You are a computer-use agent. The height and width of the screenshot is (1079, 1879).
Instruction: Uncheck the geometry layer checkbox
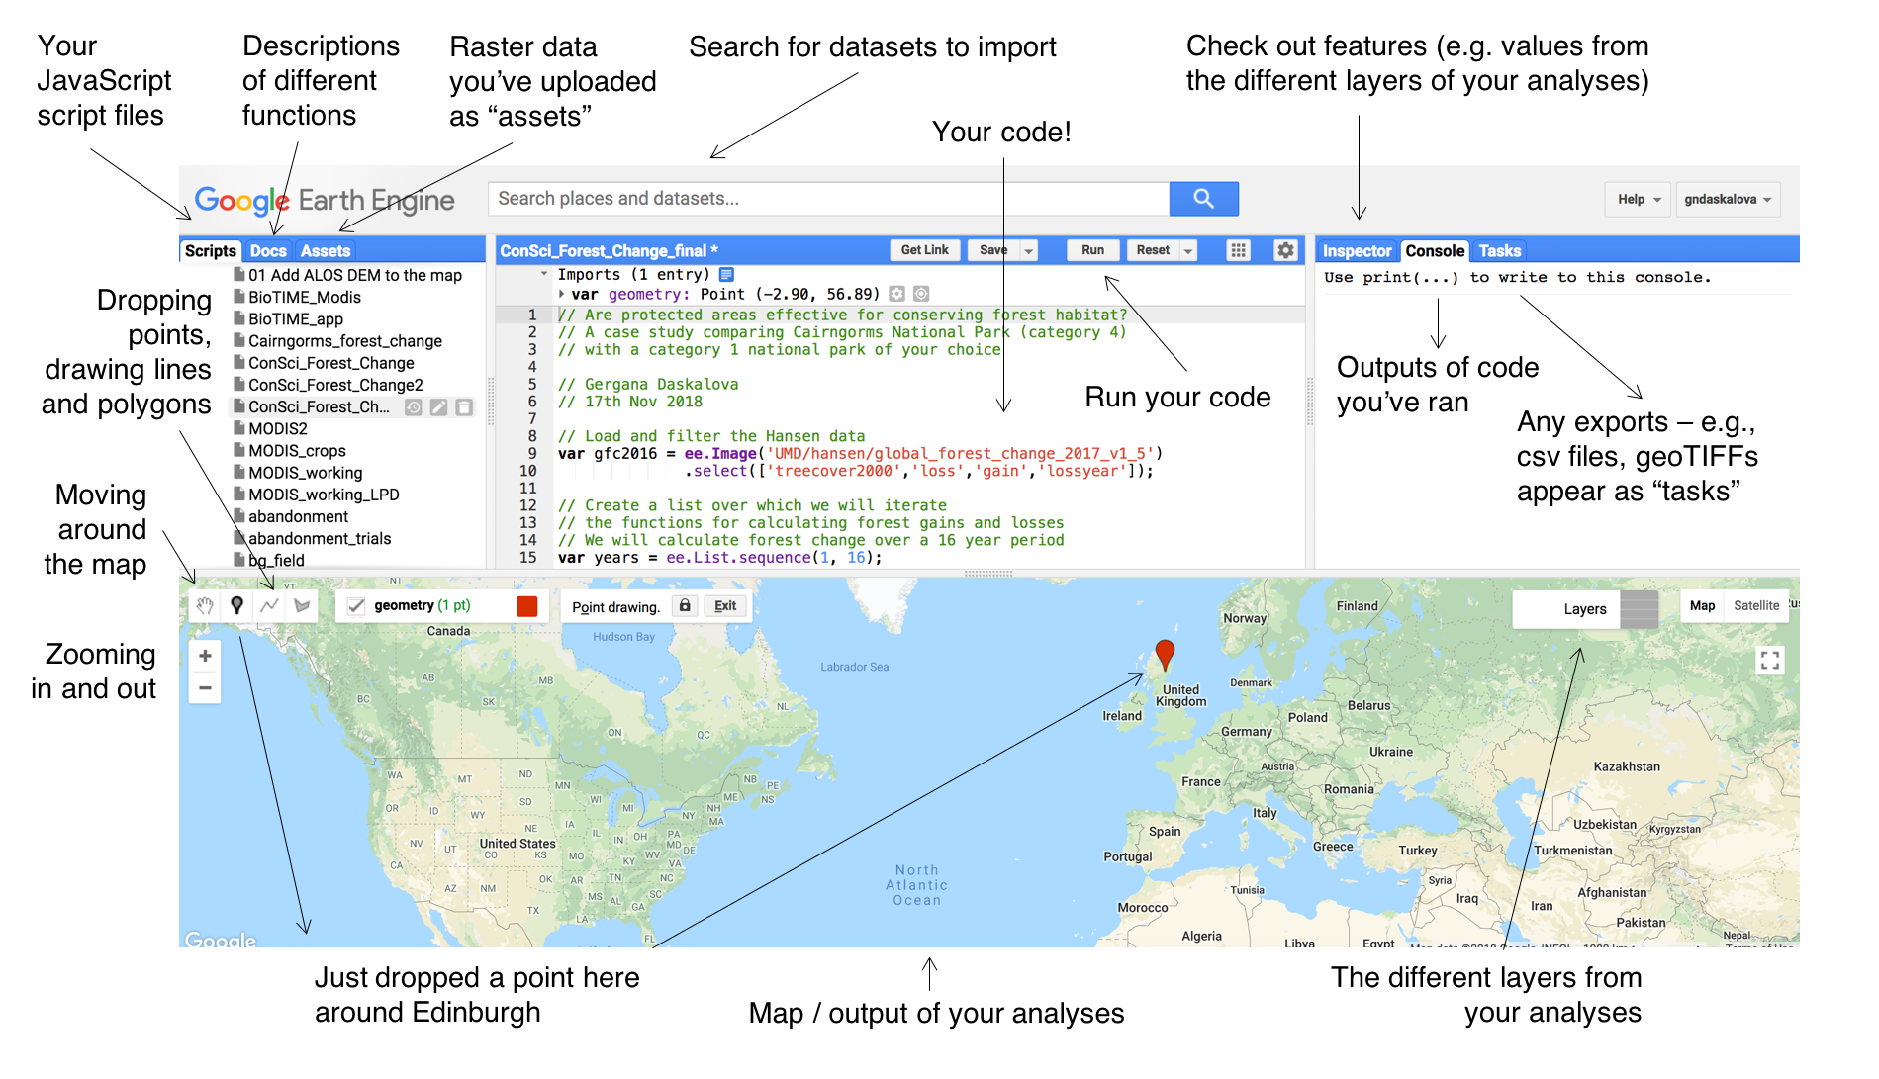tap(355, 604)
